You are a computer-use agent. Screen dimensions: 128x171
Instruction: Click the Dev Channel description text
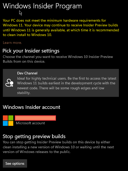(x=67, y=86)
